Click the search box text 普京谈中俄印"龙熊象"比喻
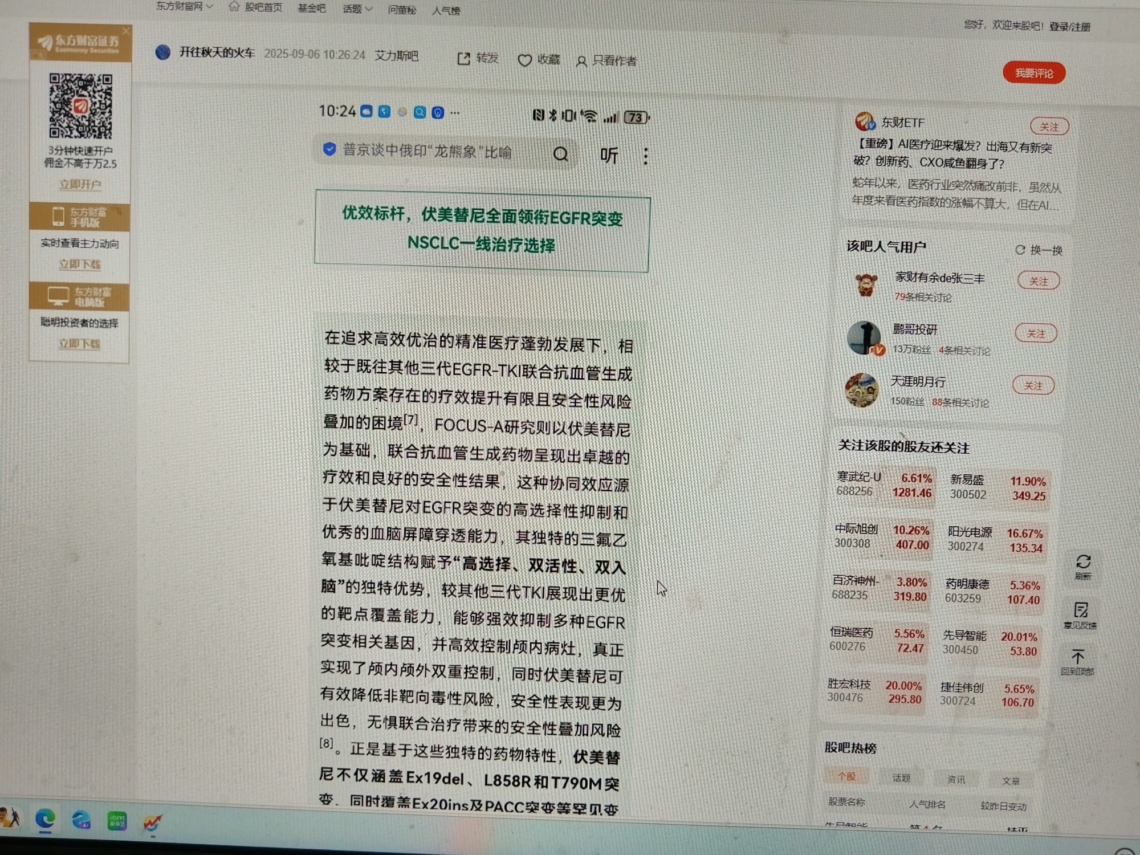This screenshot has height=855, width=1140. [427, 152]
